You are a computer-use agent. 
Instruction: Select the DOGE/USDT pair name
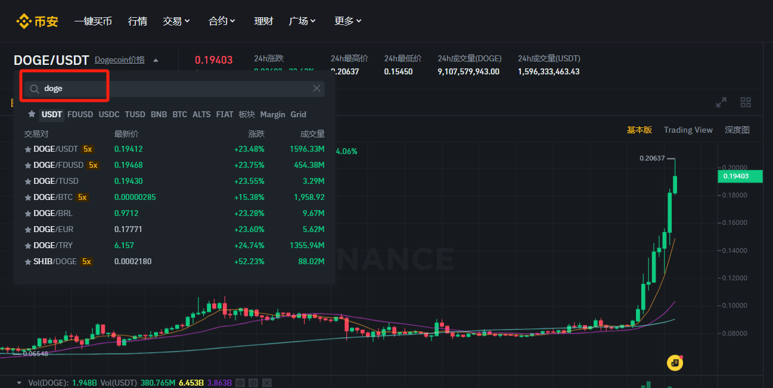pos(55,149)
